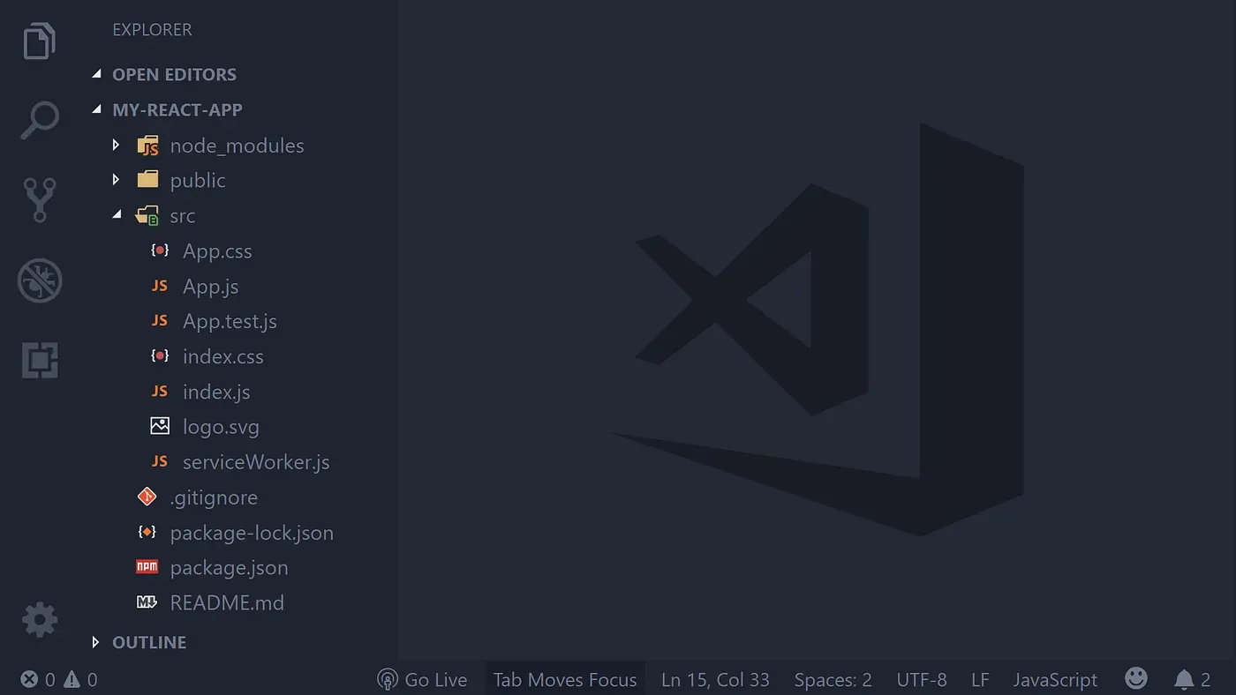
Task: Click Ln 15, Col 33 cursor position
Action: tap(715, 679)
